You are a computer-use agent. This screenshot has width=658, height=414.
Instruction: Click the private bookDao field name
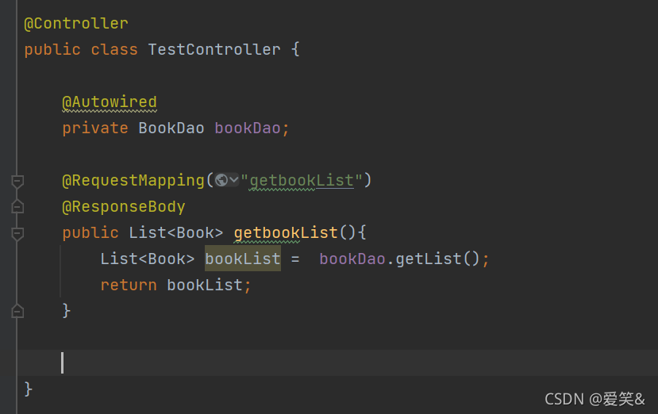click(248, 128)
